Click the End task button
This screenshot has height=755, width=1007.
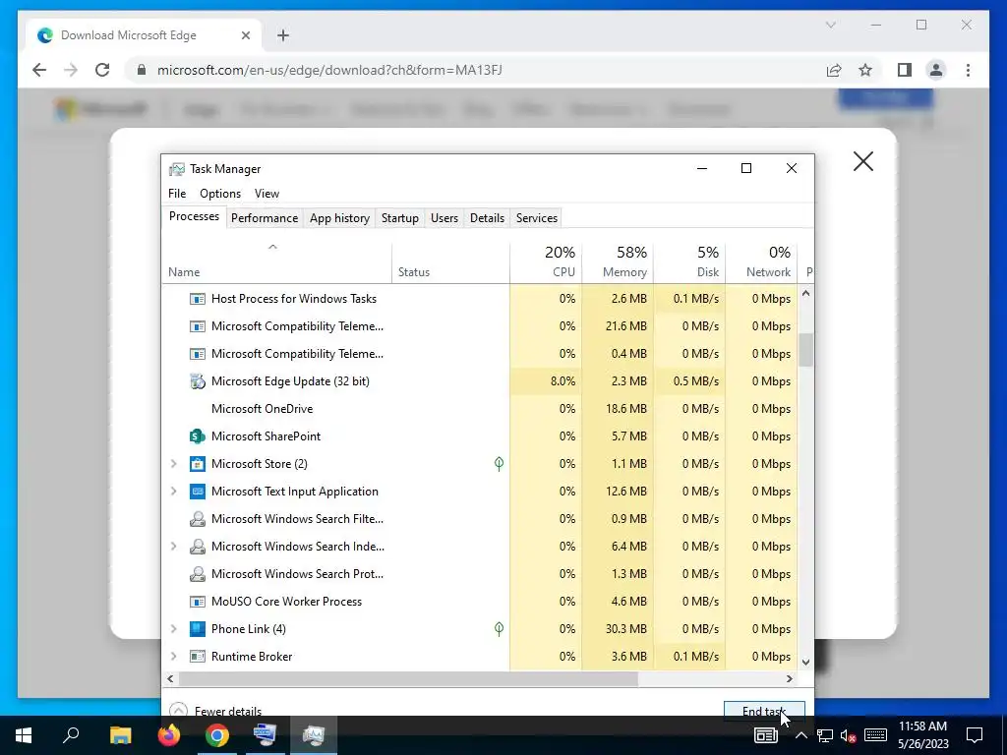coord(764,710)
